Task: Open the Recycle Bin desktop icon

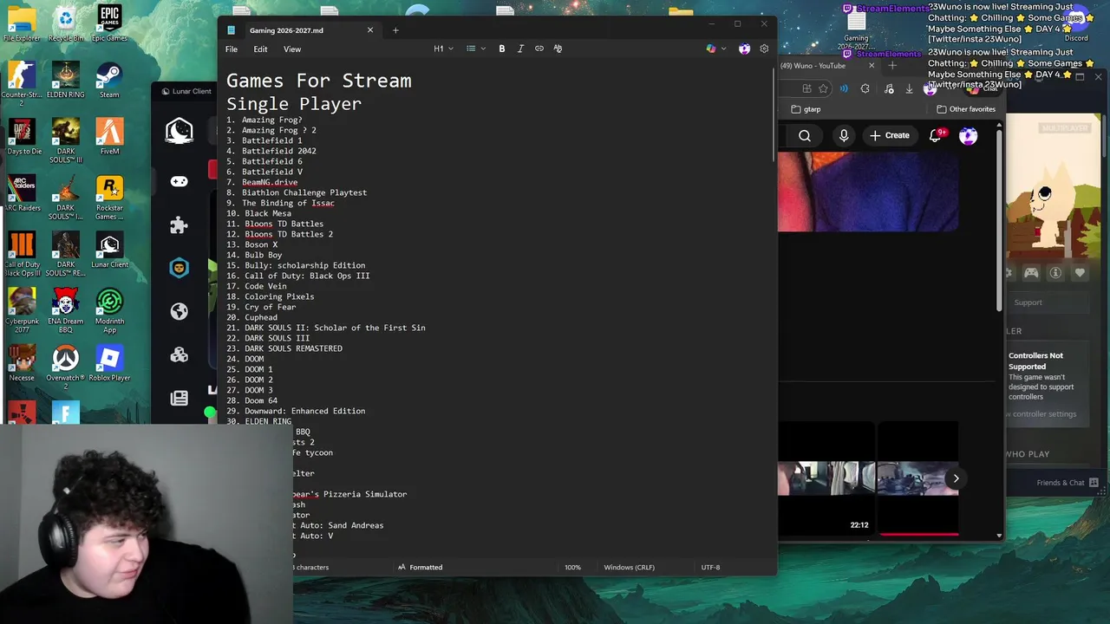Action: [66, 23]
